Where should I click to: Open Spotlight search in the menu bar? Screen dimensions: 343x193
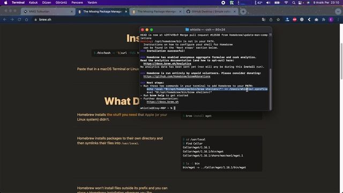pyautogui.click(x=294, y=3)
